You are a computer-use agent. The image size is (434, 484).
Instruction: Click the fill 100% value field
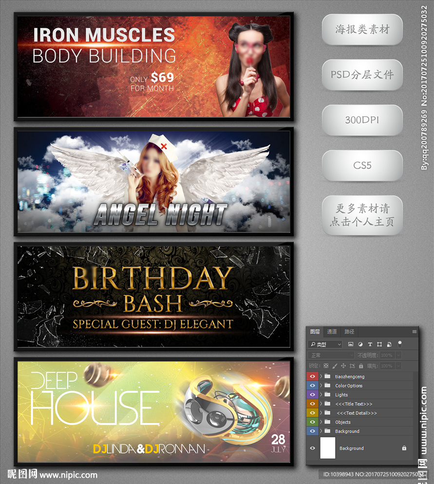tap(387, 366)
